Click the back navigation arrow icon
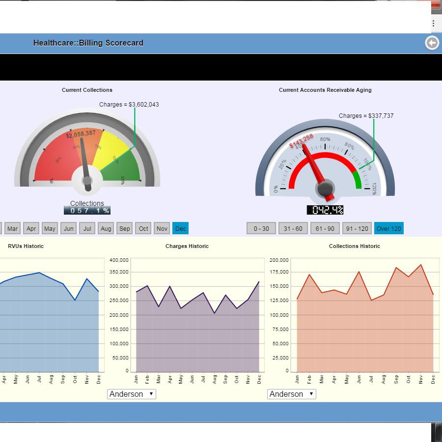The height and width of the screenshot is (442, 442). [x=432, y=43]
